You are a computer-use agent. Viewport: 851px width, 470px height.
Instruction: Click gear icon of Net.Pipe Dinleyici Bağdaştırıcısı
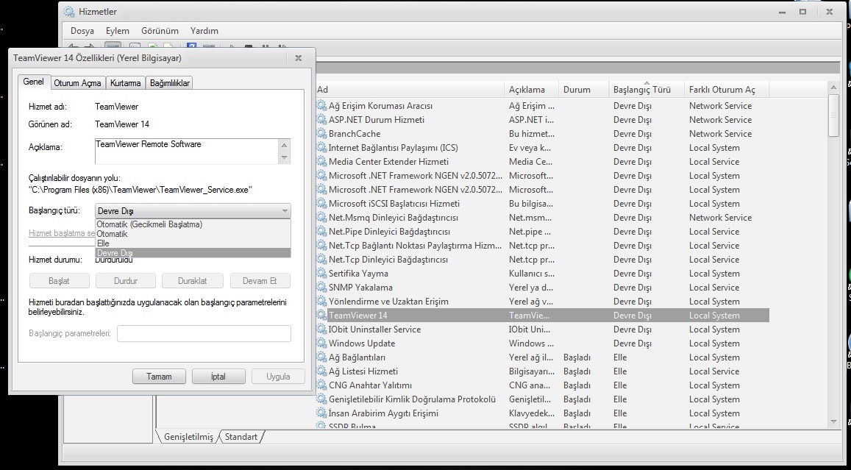(x=322, y=232)
